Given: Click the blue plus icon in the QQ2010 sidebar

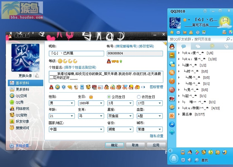Looking at the screenshot, I should pos(172,132).
